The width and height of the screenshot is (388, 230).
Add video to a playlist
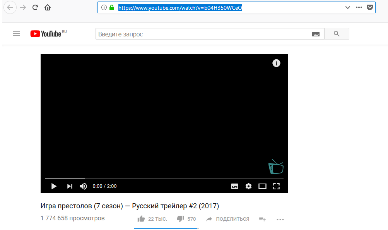click(x=262, y=219)
